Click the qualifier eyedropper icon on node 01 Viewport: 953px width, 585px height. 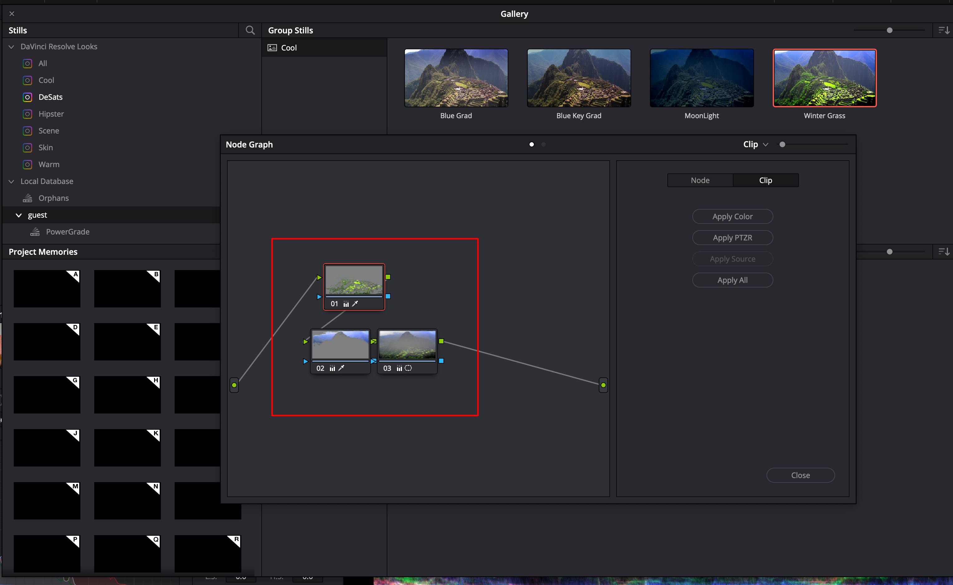pyautogui.click(x=355, y=304)
